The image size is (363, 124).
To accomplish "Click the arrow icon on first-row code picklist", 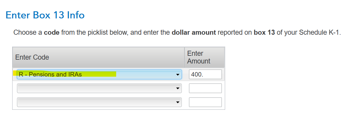I will coord(178,74).
